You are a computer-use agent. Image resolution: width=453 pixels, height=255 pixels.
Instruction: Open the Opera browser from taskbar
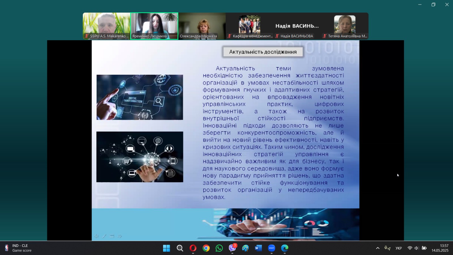(193, 248)
